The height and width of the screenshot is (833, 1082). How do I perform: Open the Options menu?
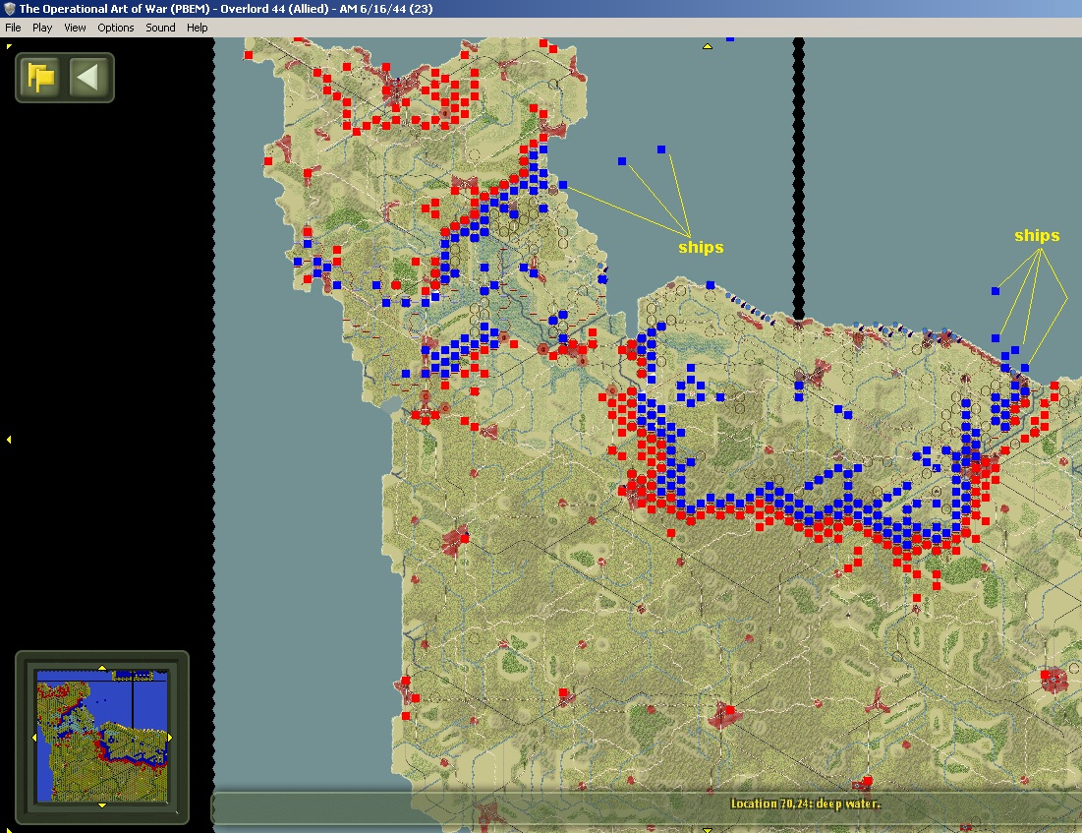click(x=115, y=28)
